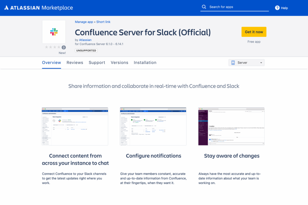
Task: Click the Short link option
Action: coord(103,22)
